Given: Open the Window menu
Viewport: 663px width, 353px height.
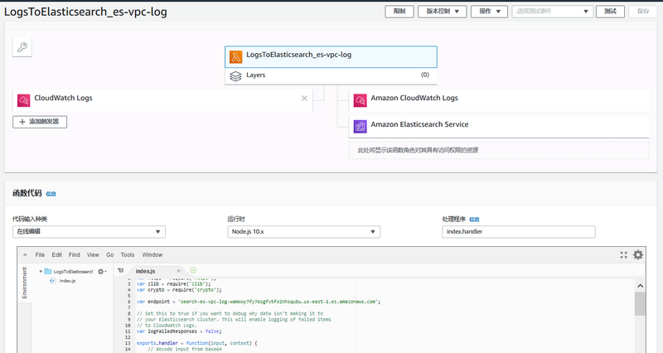Looking at the screenshot, I should click(152, 255).
